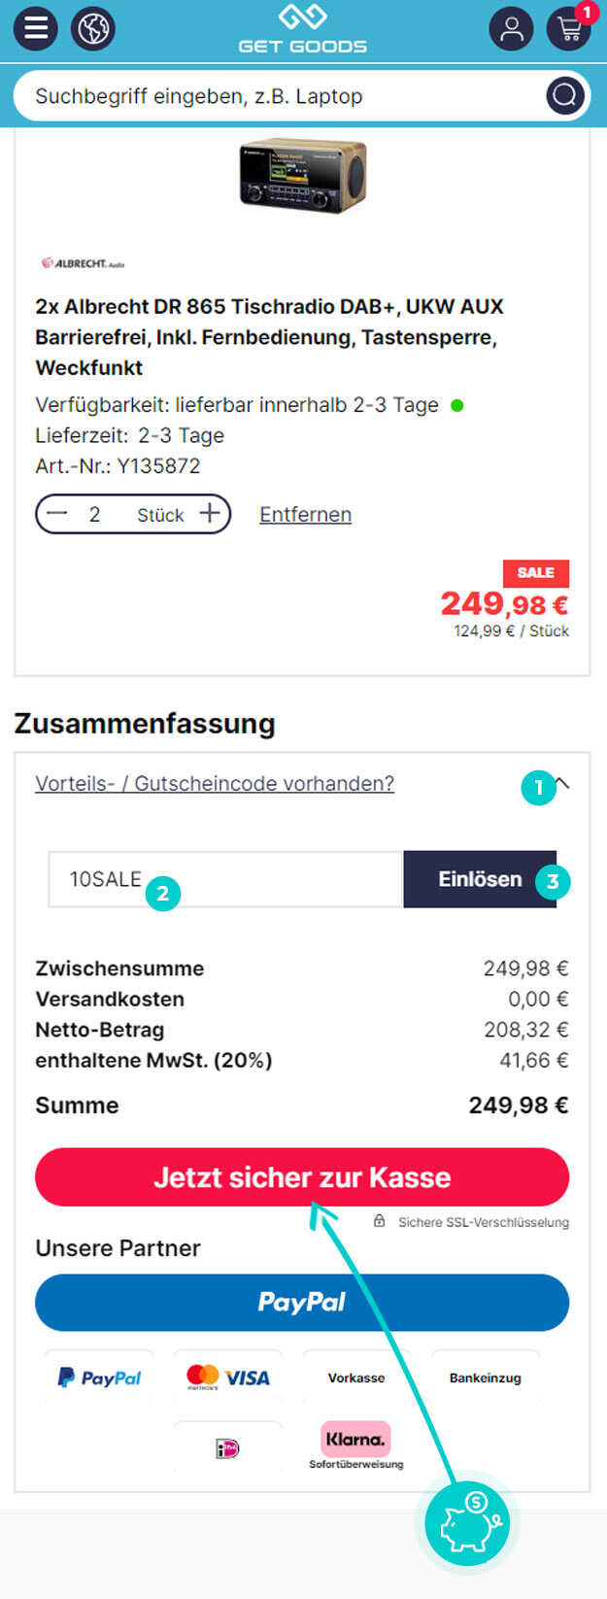The width and height of the screenshot is (607, 1599).
Task: Click the Klarna Sofortüberweisung payment icon
Action: click(355, 1446)
